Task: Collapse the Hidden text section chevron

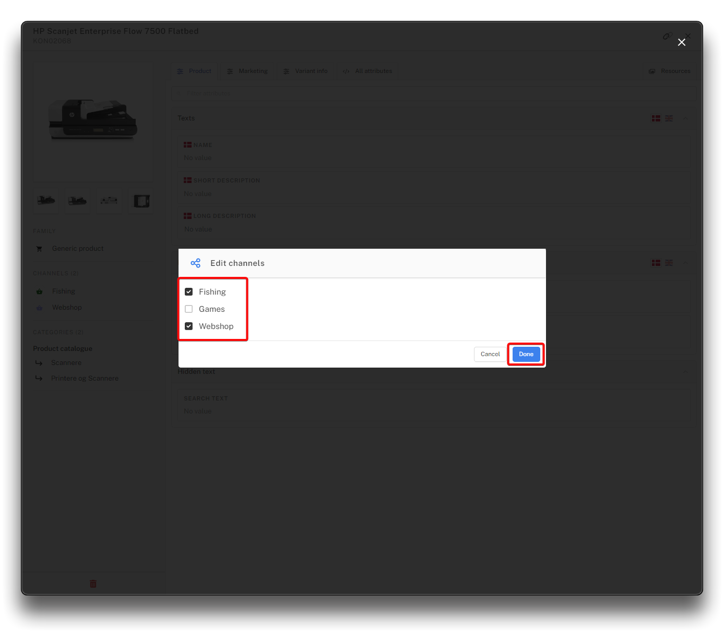Action: (x=685, y=372)
